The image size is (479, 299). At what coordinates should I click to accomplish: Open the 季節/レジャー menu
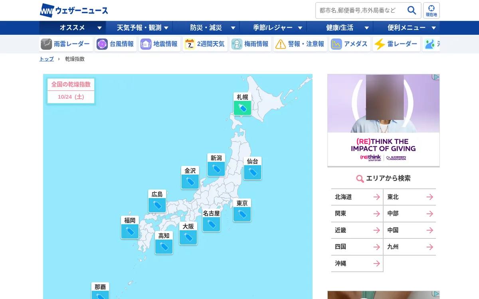pyautogui.click(x=273, y=28)
